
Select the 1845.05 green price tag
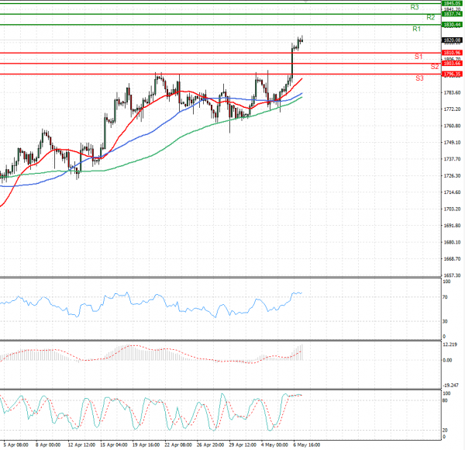click(x=452, y=4)
